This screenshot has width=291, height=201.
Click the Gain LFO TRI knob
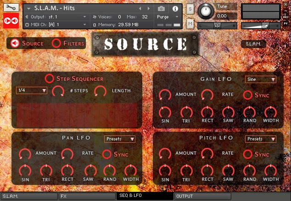(186, 112)
